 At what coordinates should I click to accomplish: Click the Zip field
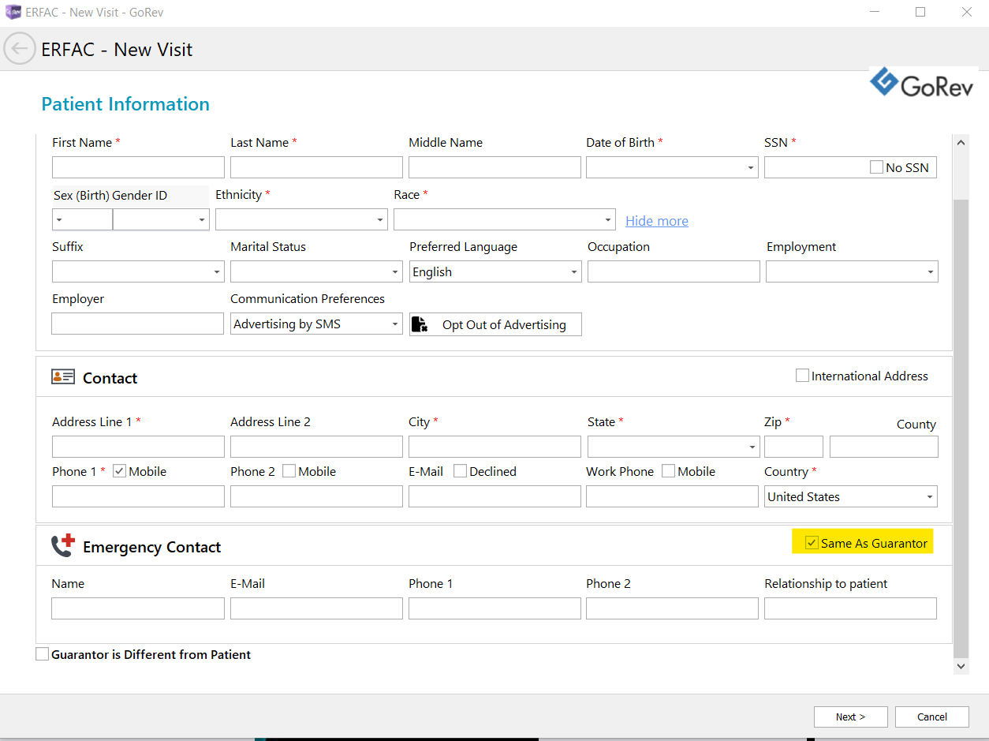point(793,447)
